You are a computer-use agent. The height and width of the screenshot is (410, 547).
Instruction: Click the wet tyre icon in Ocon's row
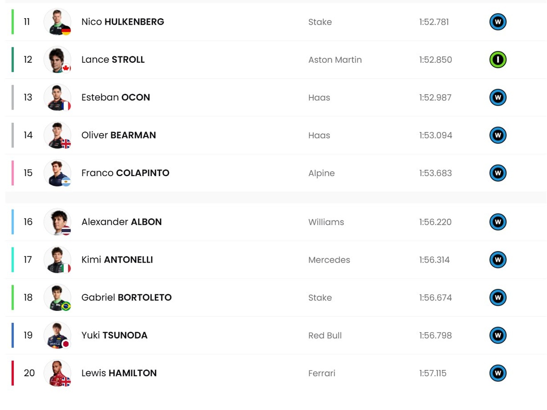pos(498,97)
